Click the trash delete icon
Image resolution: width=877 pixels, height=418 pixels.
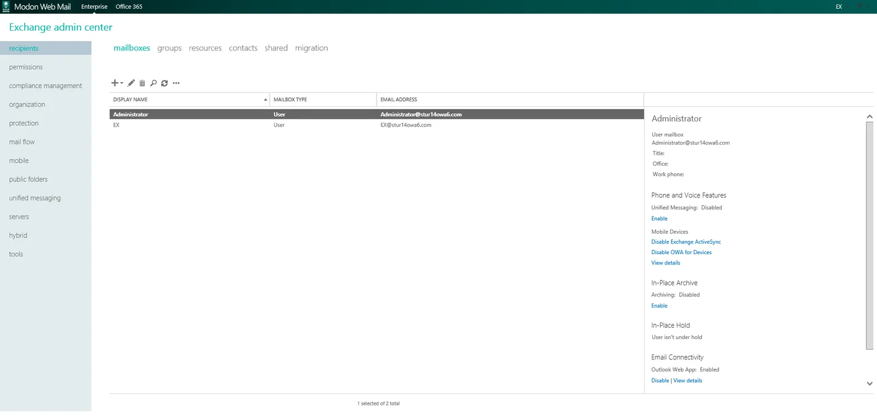(142, 83)
